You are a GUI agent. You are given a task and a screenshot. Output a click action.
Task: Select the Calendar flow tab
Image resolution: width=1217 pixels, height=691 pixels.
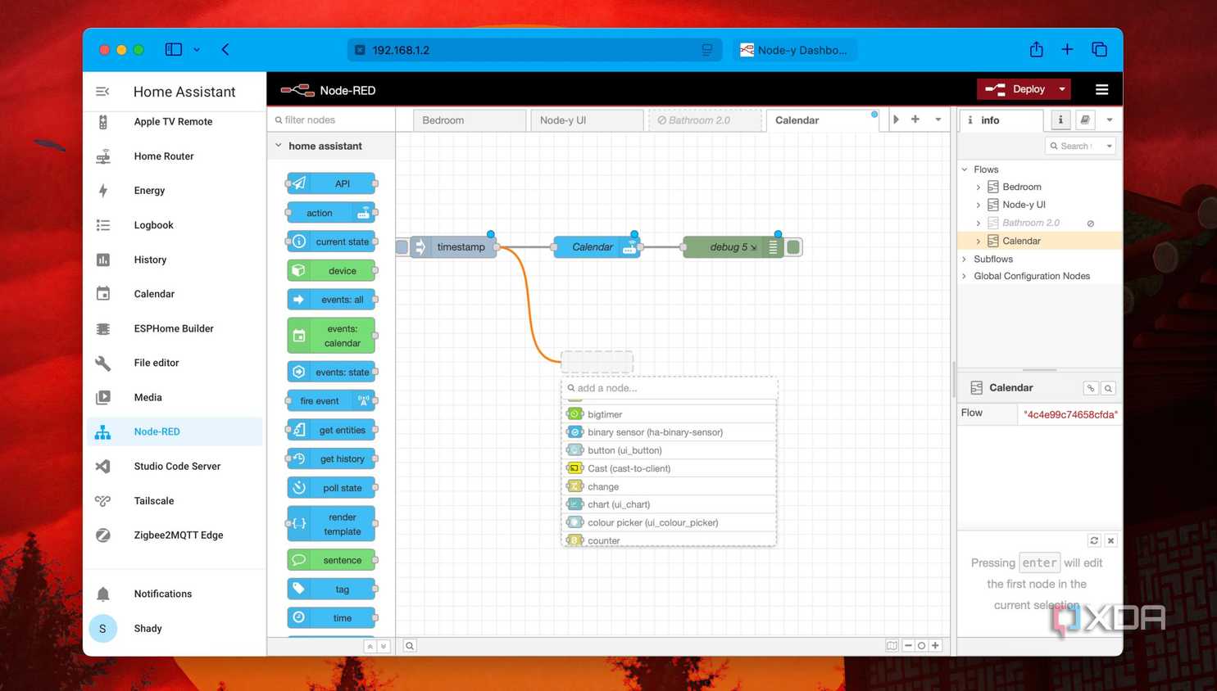tap(823, 120)
